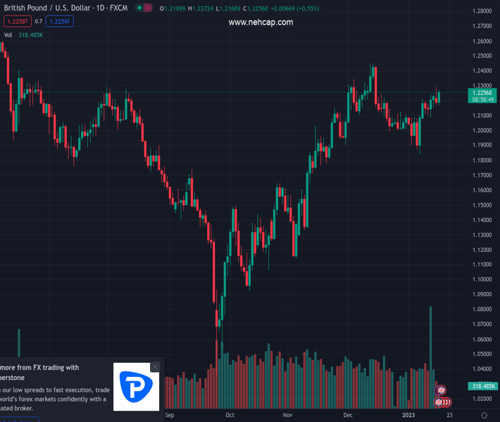Click the Pepperstone logo in the ad
This screenshot has height=422, width=500.
pyautogui.click(x=137, y=386)
